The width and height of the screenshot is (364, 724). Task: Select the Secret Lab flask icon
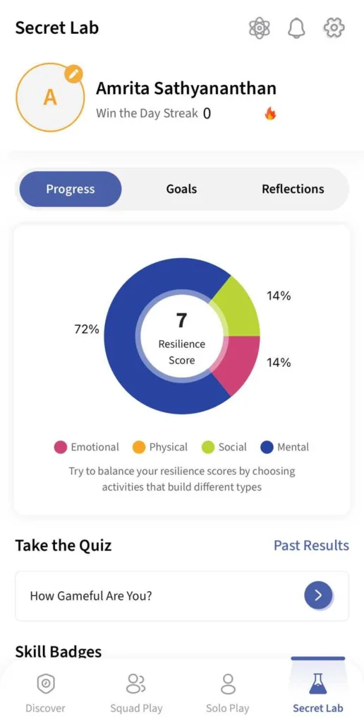[x=318, y=684]
